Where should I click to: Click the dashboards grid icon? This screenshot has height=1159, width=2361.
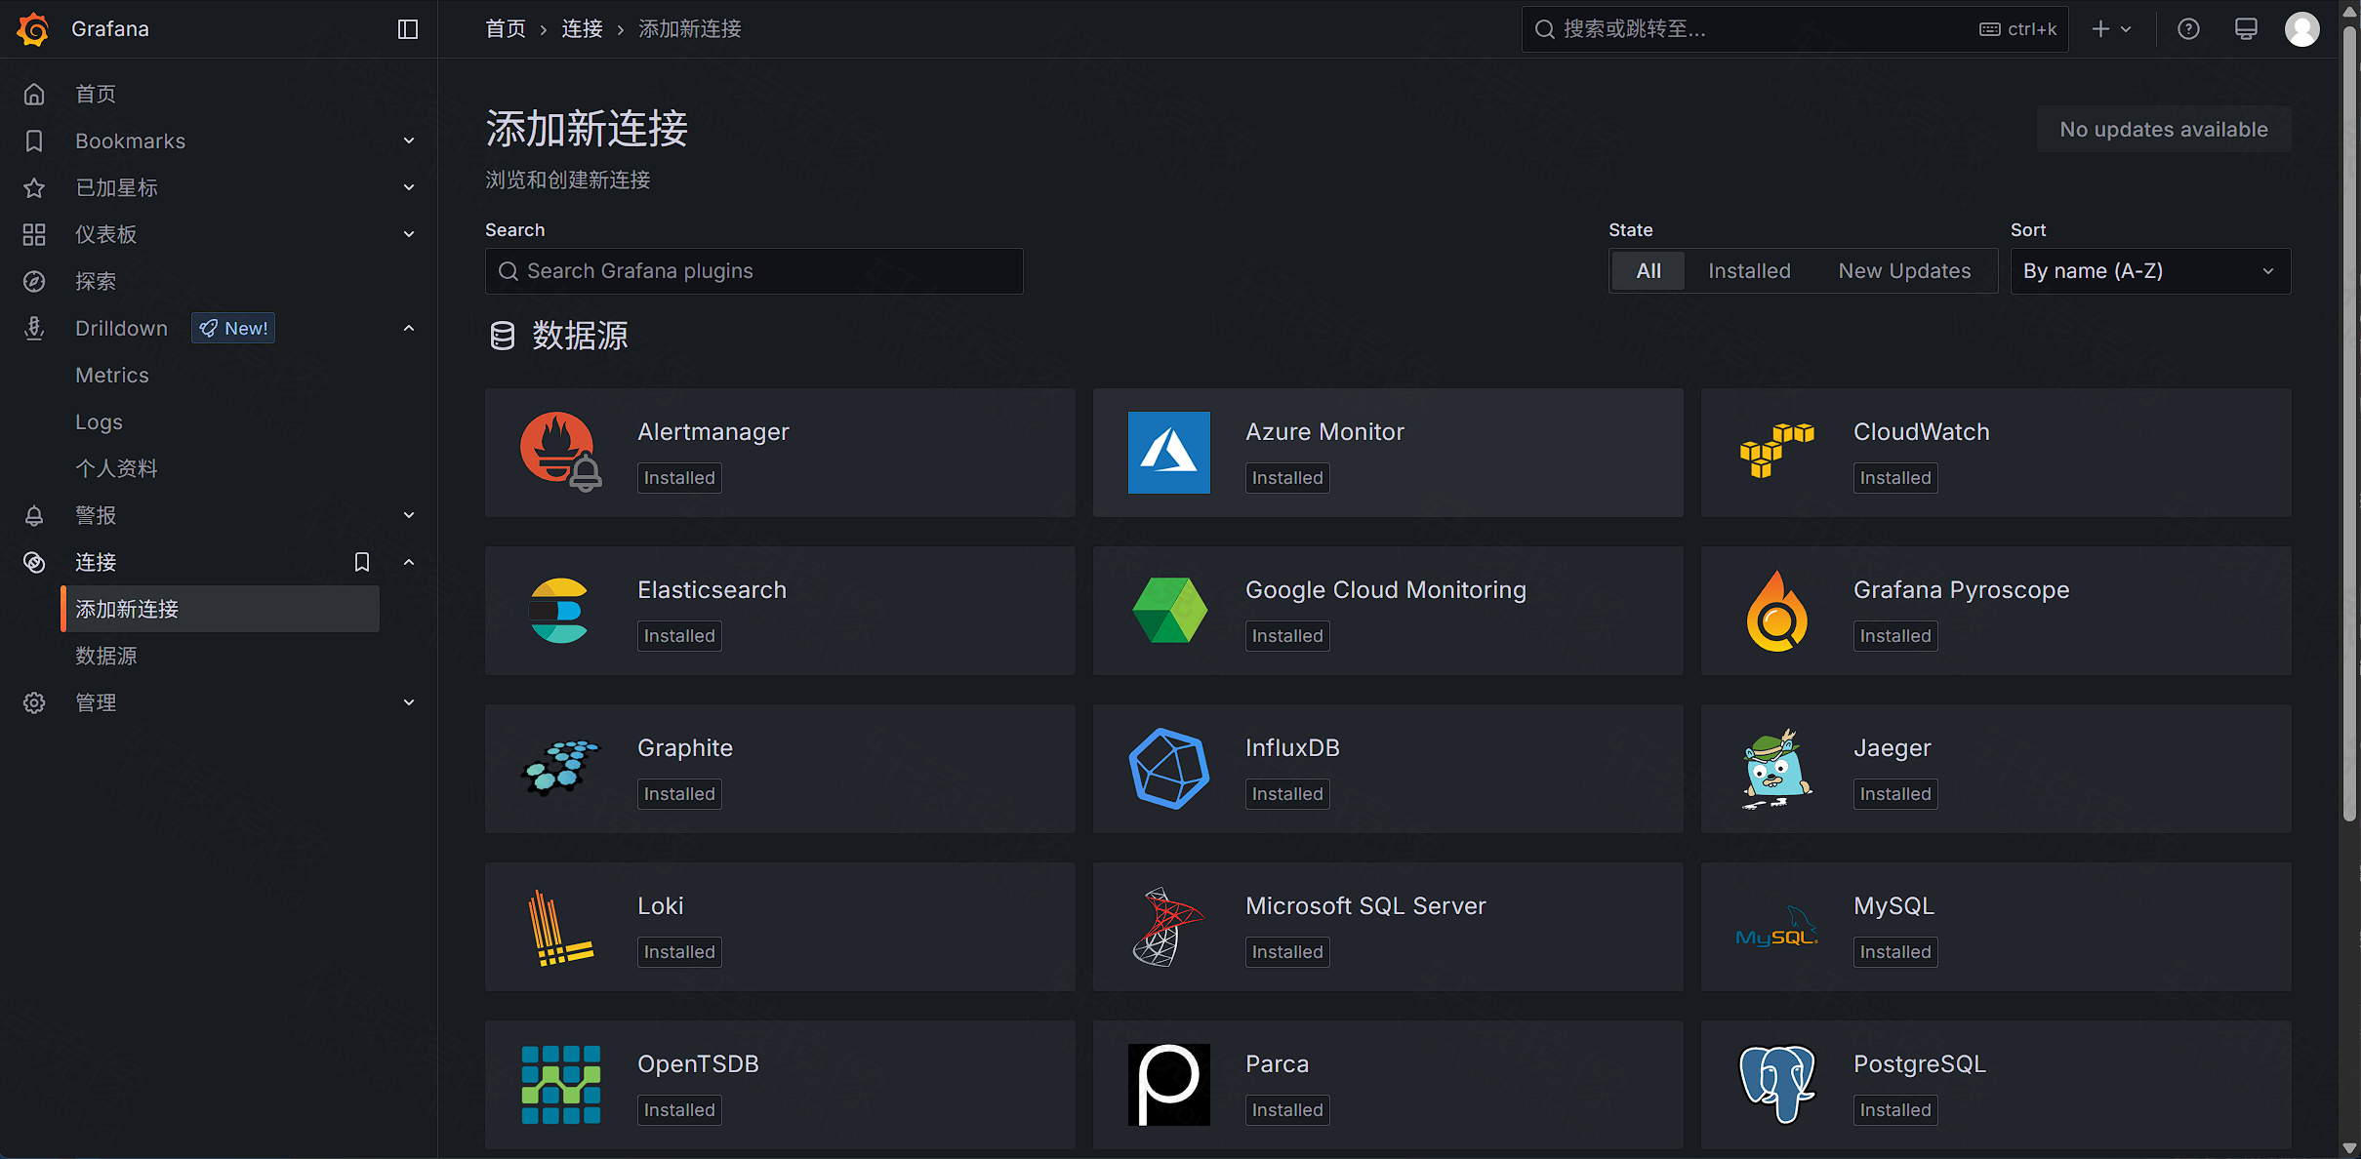point(34,234)
